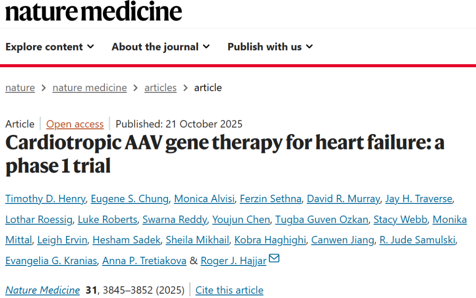Navigate to the articles breadcrumb
This screenshot has height=298, width=476.
pyautogui.click(x=160, y=88)
